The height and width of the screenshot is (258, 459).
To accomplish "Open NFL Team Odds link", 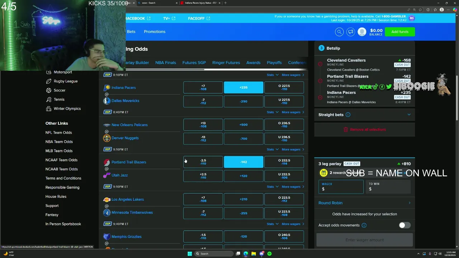I will pos(58,133).
